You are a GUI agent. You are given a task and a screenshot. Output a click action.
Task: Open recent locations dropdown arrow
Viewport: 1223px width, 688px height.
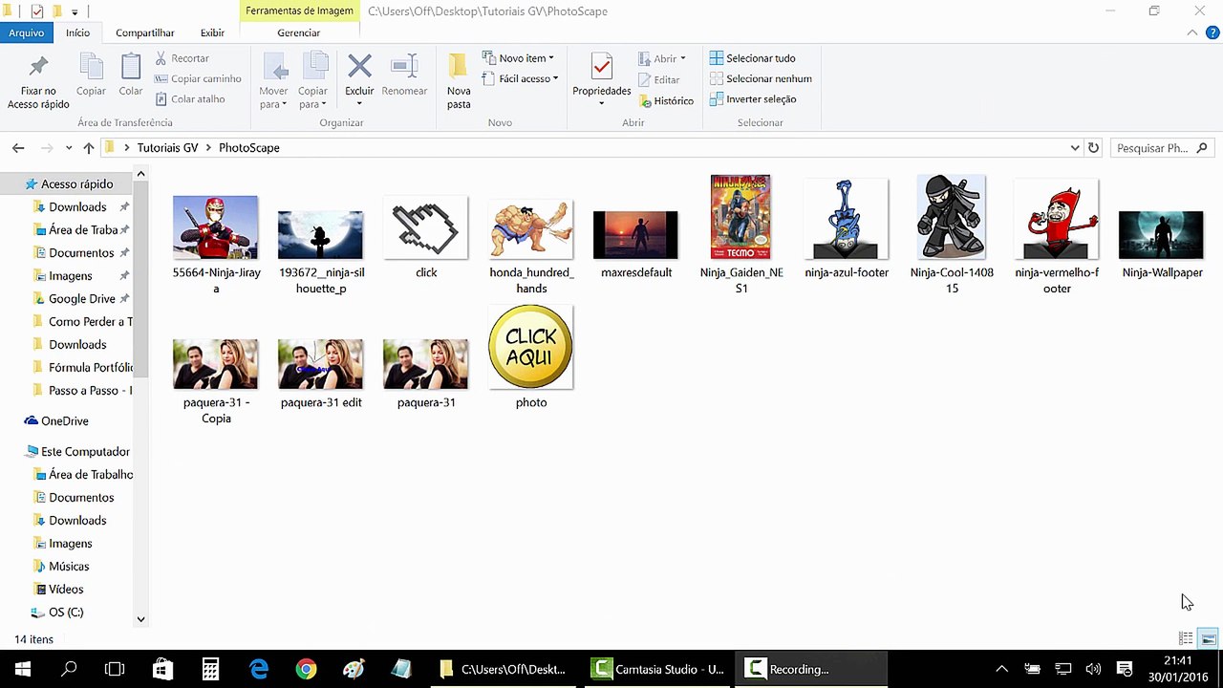point(69,148)
